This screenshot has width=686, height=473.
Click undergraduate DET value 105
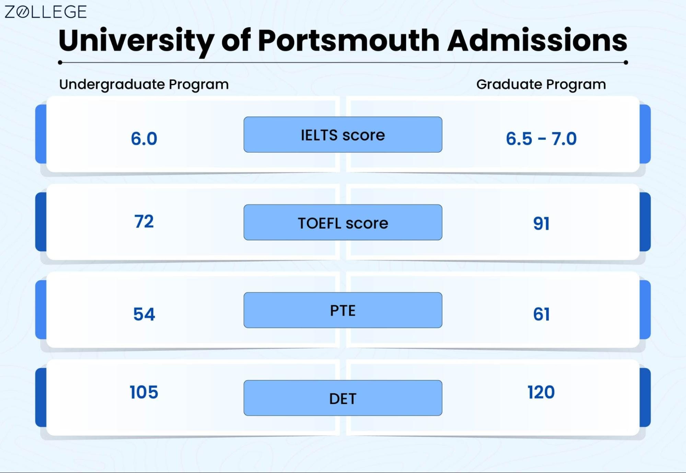pos(144,392)
